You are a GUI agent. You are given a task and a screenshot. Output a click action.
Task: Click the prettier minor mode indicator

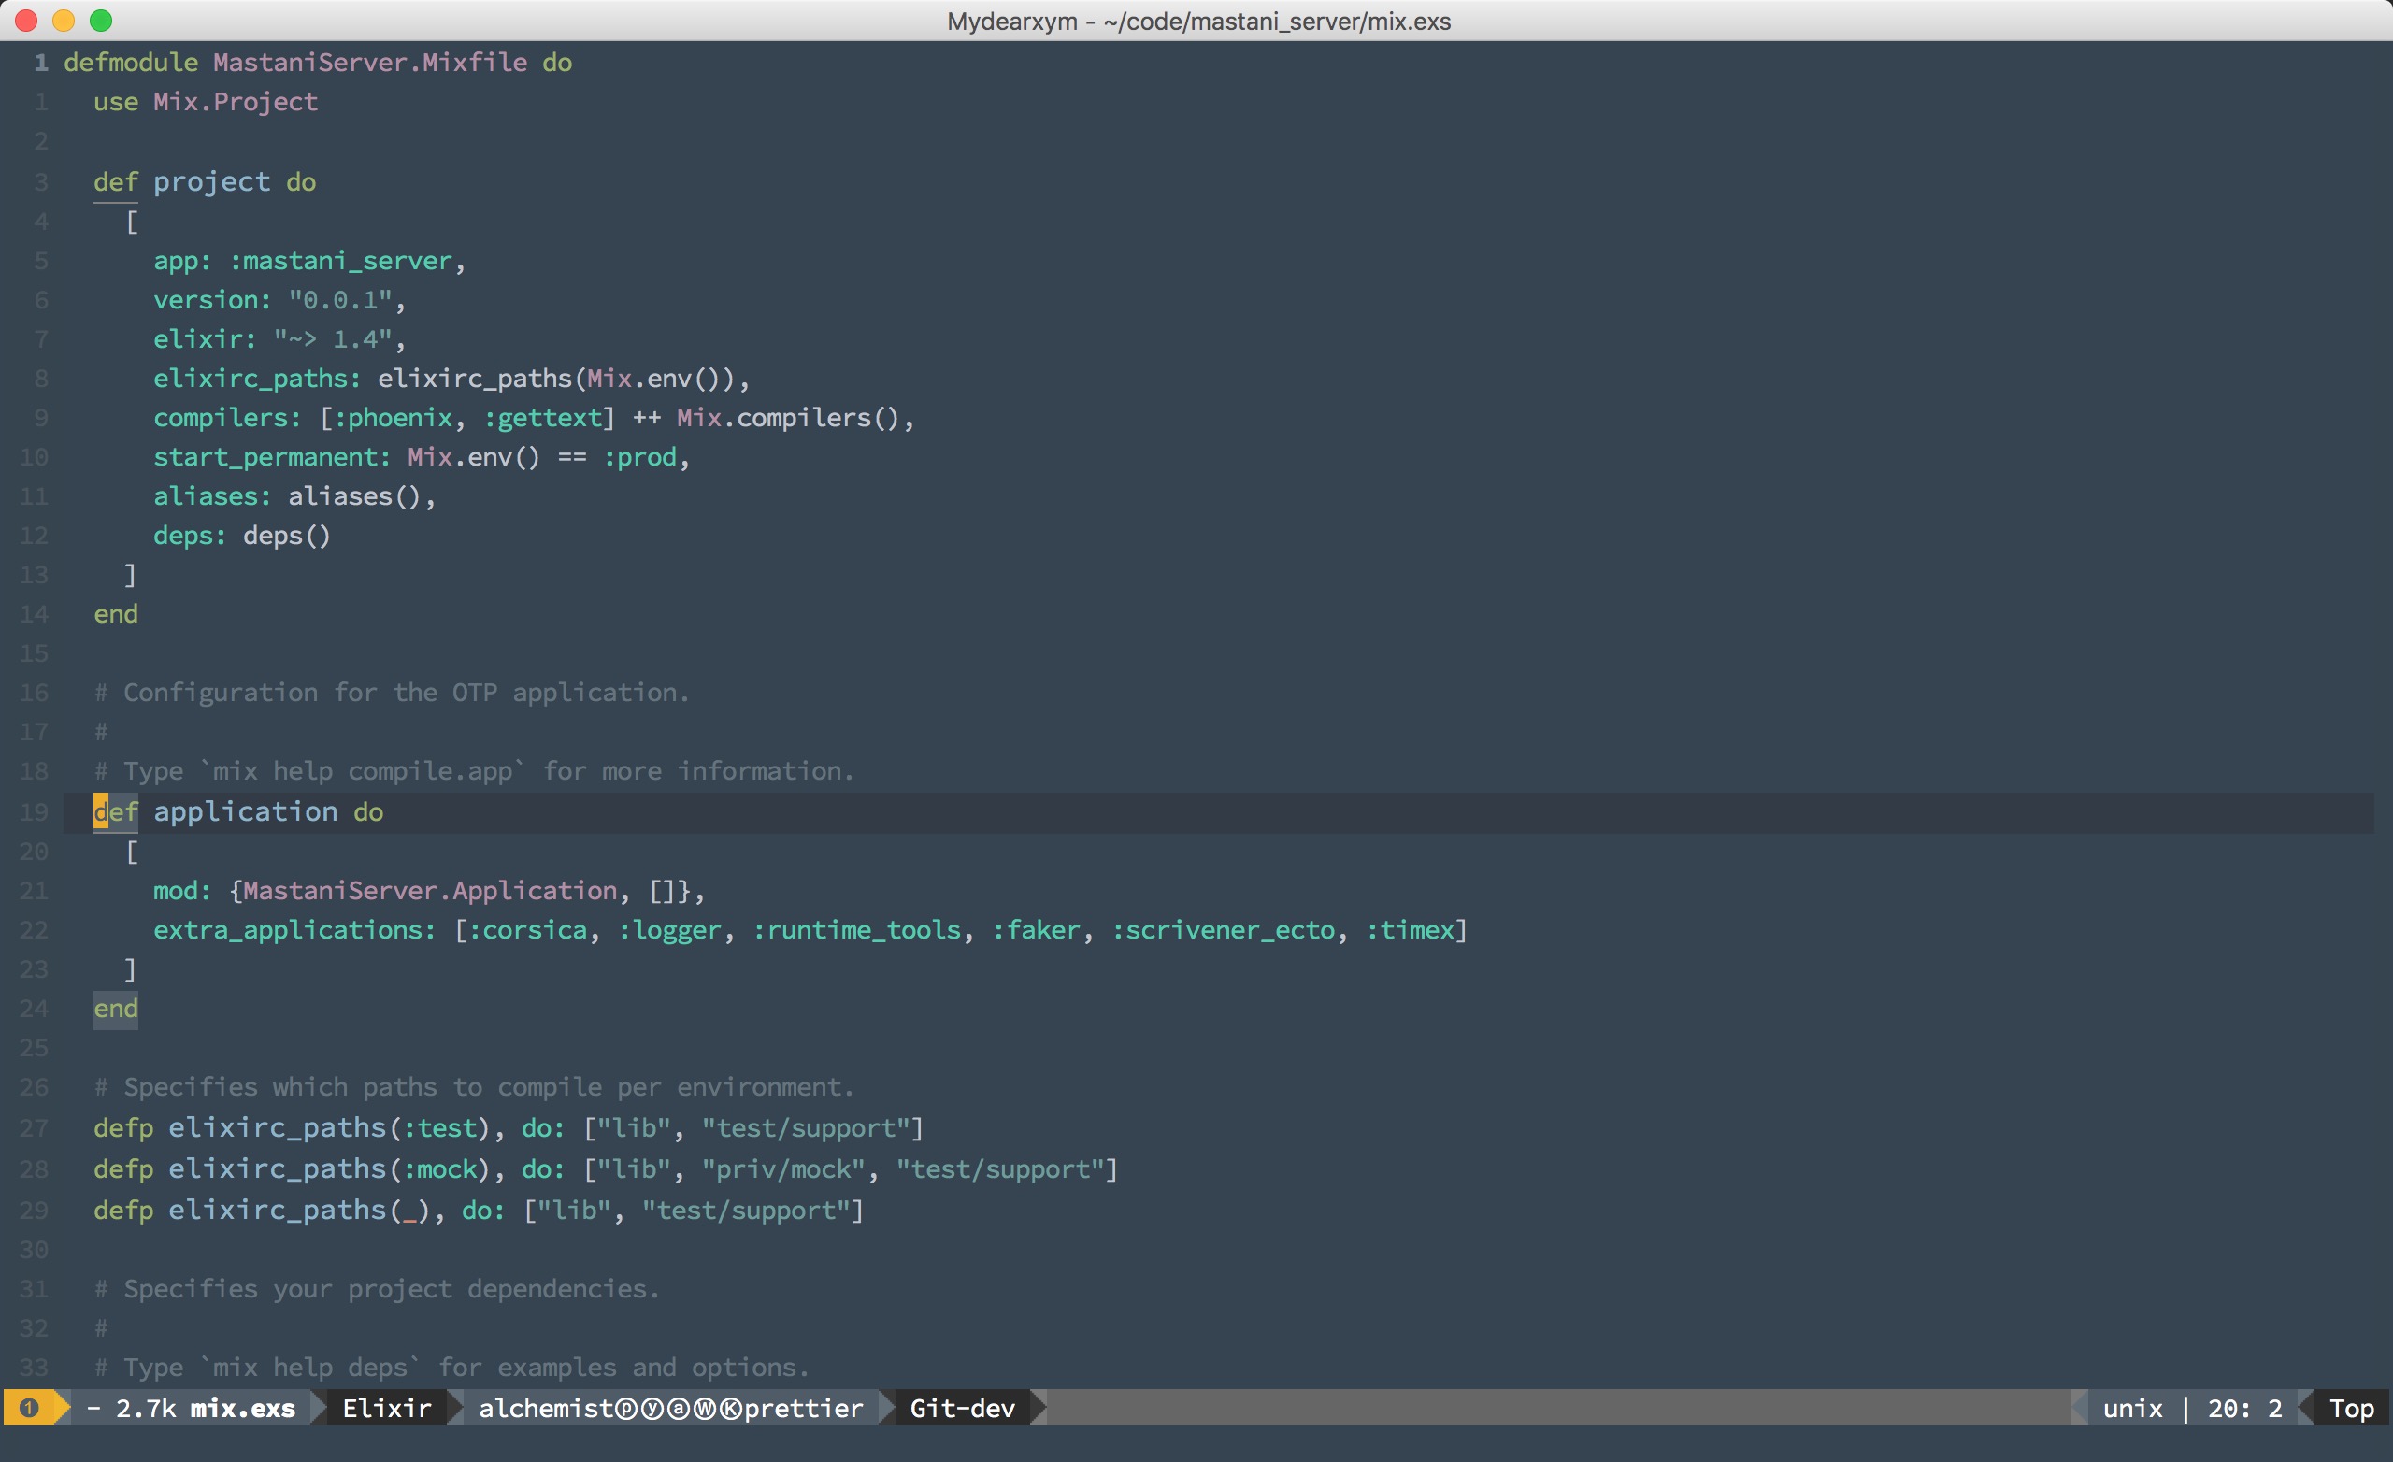803,1409
